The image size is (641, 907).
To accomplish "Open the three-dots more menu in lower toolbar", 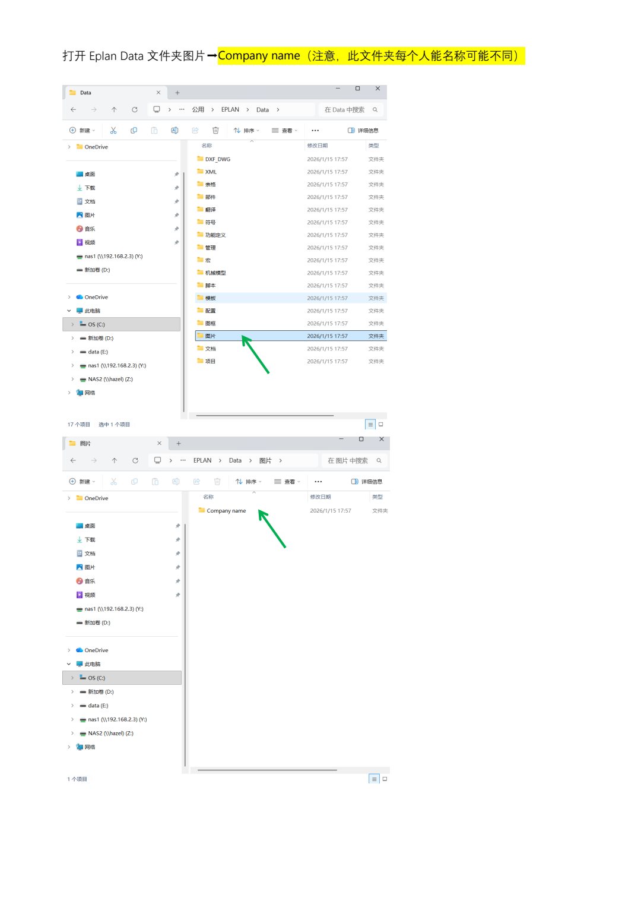I will tap(318, 481).
